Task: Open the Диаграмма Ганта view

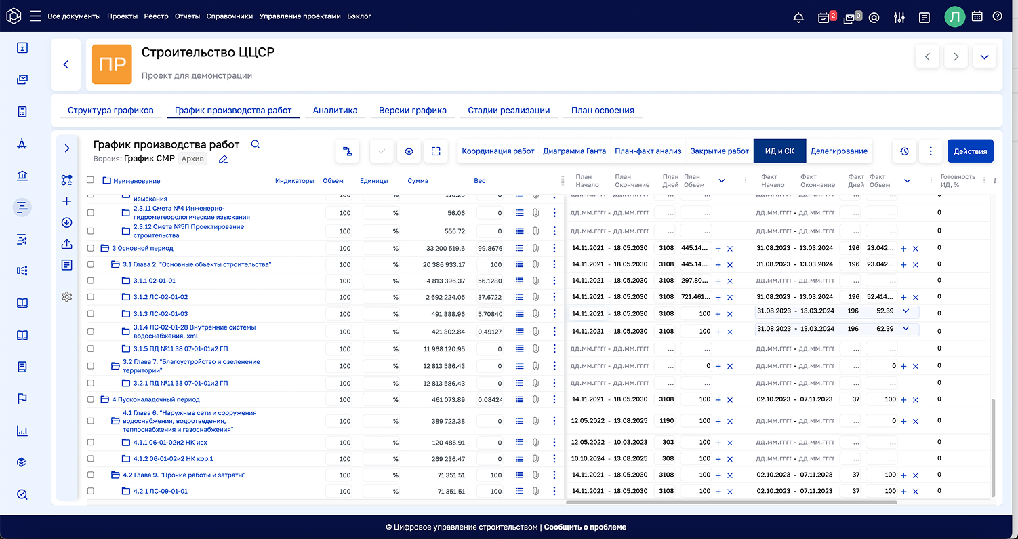Action: pyautogui.click(x=575, y=151)
